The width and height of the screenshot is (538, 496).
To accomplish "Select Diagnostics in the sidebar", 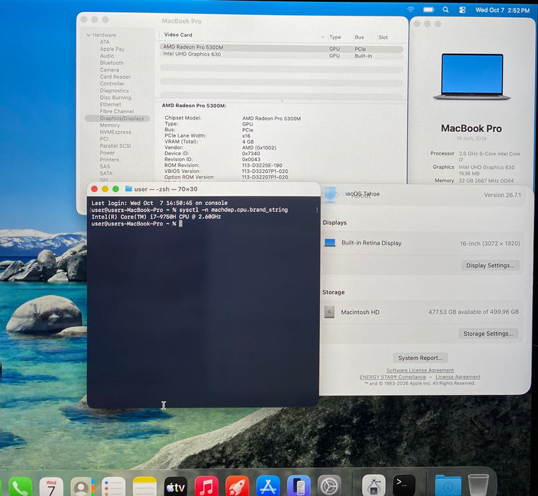I will point(114,91).
